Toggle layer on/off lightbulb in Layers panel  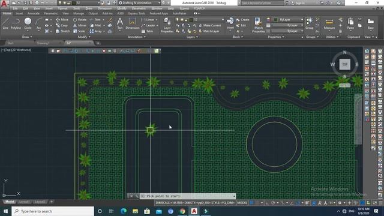click(x=178, y=20)
